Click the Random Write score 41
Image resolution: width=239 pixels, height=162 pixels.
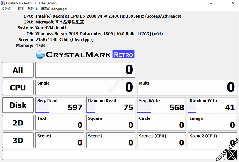[212, 105]
